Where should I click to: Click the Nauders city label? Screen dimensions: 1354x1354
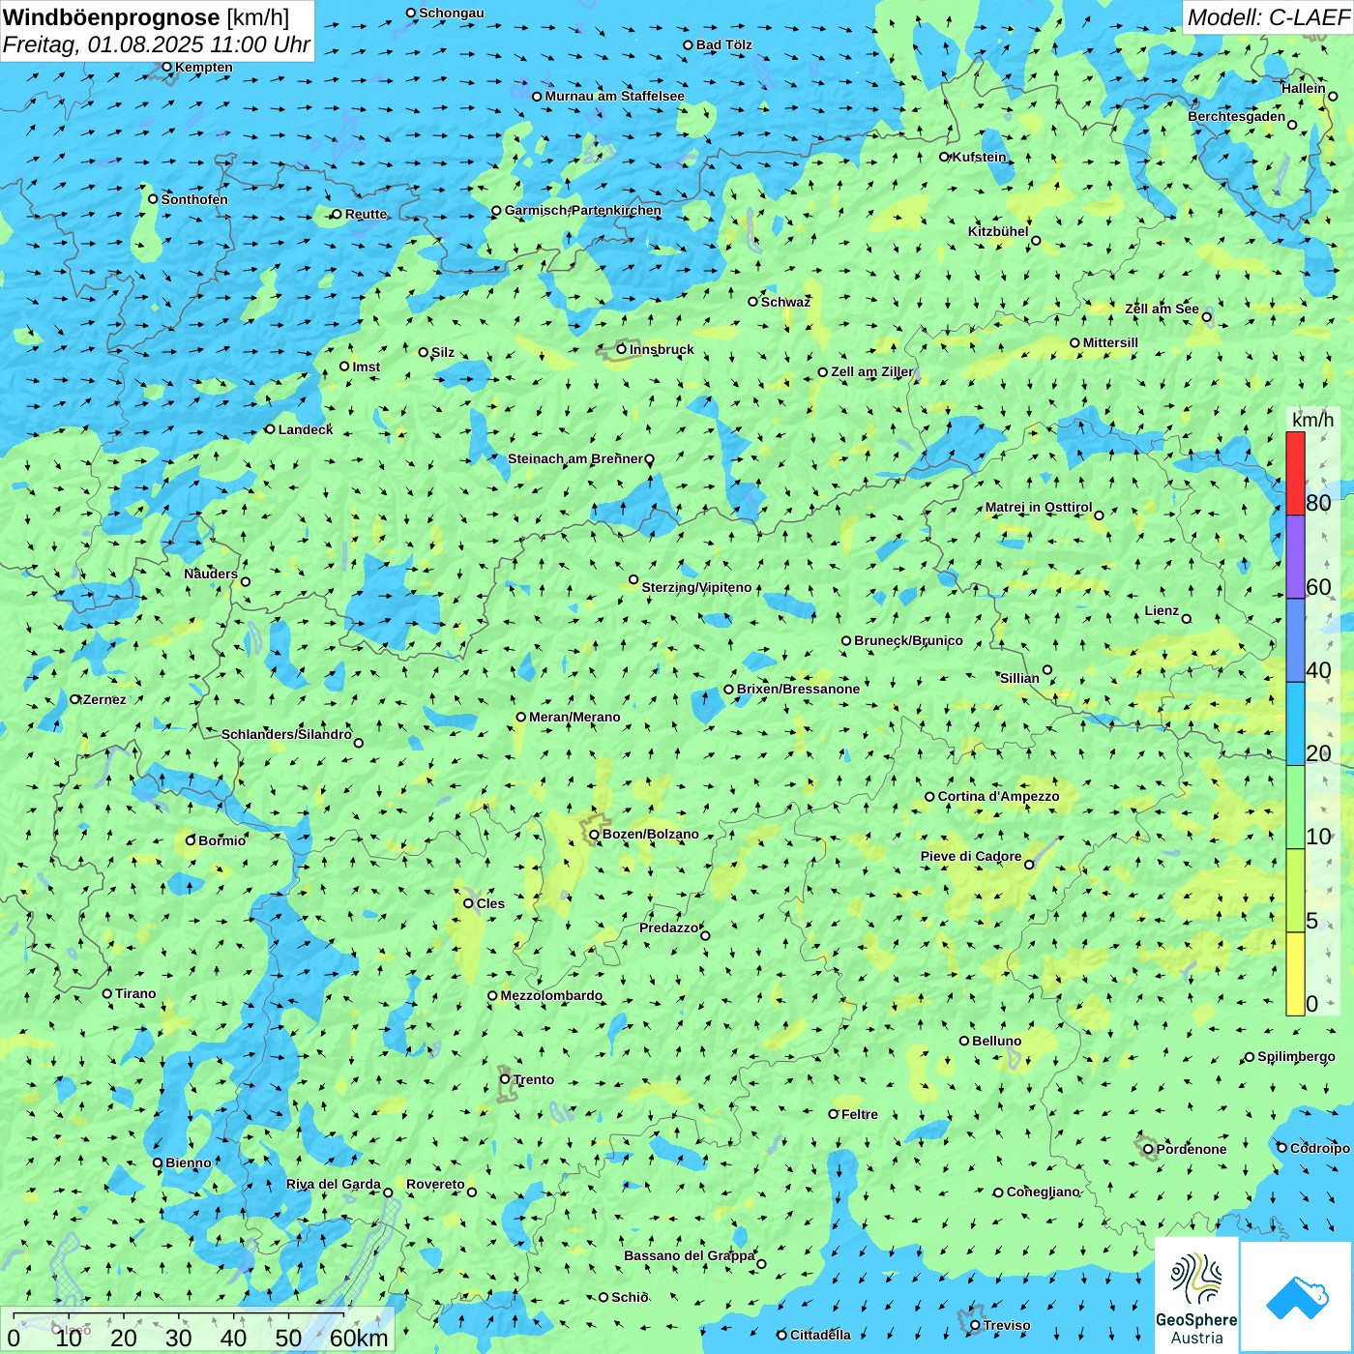pyautogui.click(x=211, y=574)
